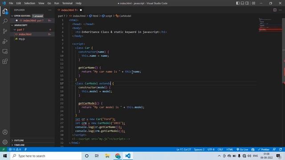Open the File menu

pos(11,3)
